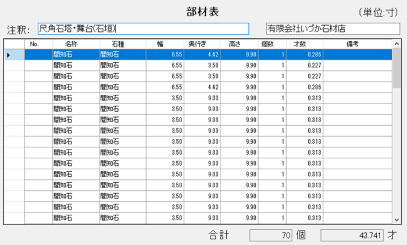Click the 6.55 width cell in the highlighted row
This screenshot has height=245, width=407.
pyautogui.click(x=165, y=55)
